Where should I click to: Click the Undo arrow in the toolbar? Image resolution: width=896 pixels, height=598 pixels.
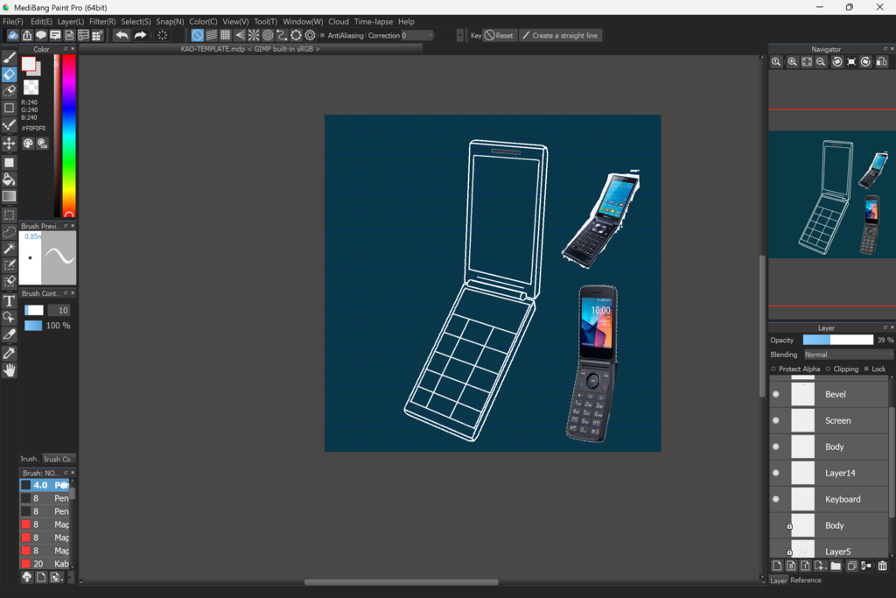pyautogui.click(x=122, y=36)
